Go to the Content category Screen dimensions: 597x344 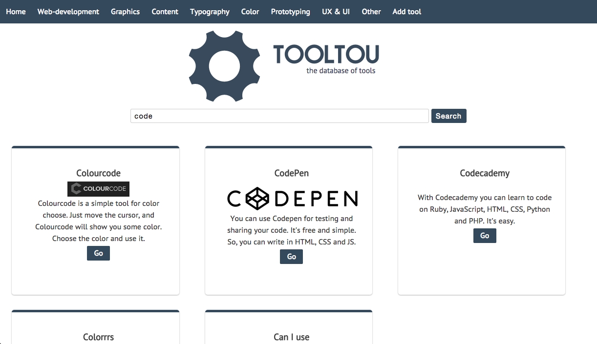click(165, 12)
